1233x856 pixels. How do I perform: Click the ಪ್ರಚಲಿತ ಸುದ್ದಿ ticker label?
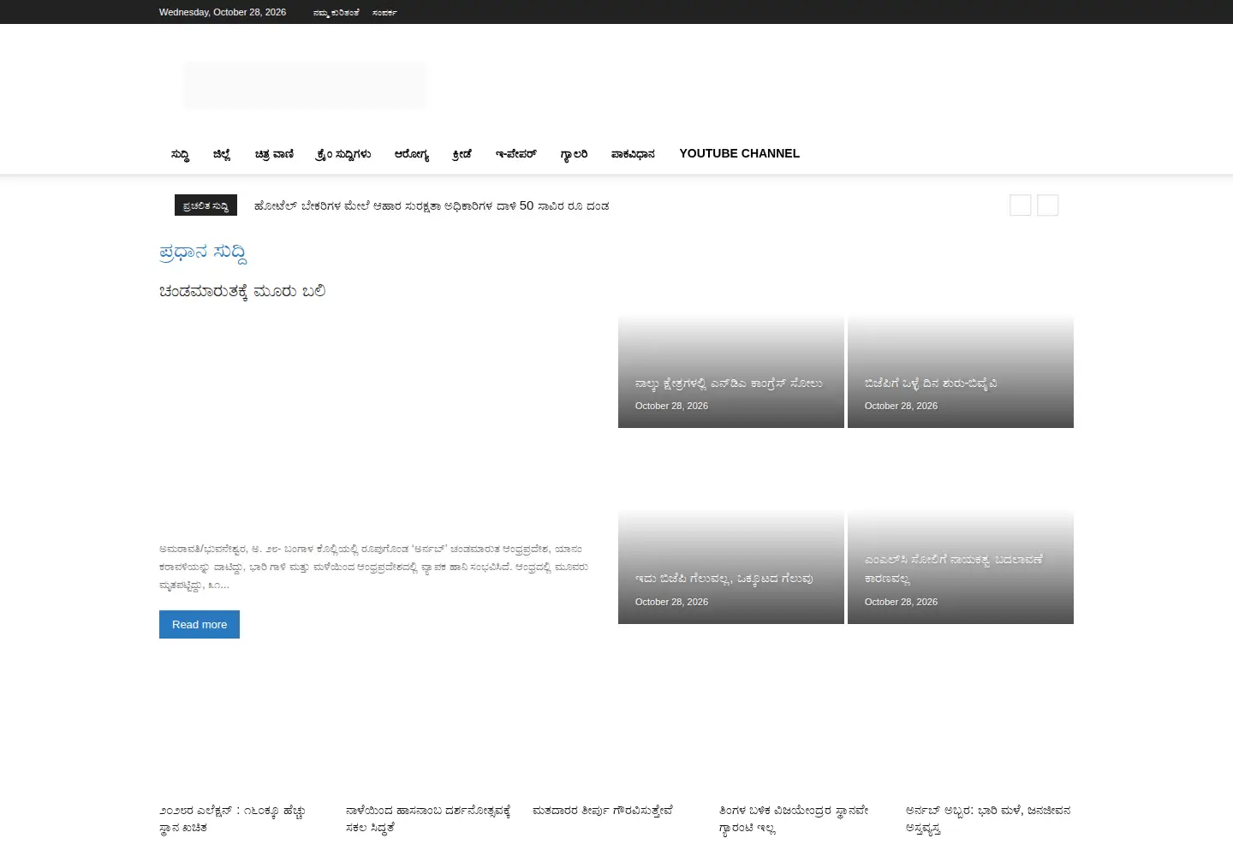pyautogui.click(x=206, y=205)
